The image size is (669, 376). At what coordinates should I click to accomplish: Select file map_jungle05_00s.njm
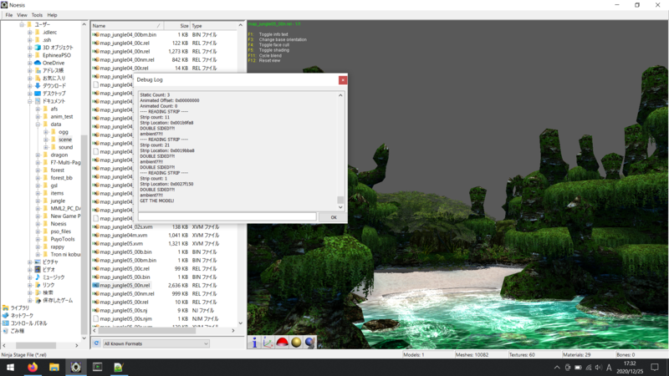125,319
